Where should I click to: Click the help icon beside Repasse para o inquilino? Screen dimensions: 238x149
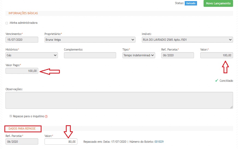[x=46, y=116]
